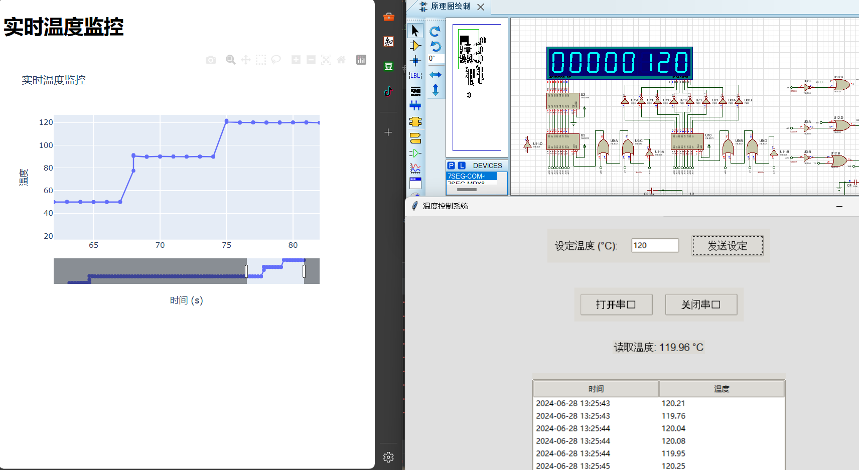Mirror component horizontally
The height and width of the screenshot is (470, 859).
[x=436, y=75]
